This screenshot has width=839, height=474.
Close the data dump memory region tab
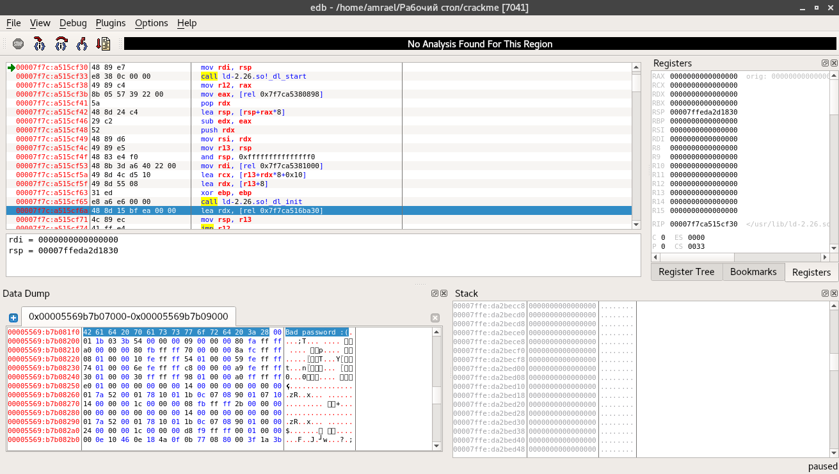(435, 318)
